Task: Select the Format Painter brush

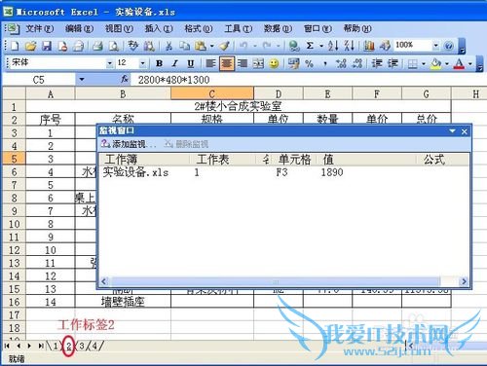Action: coord(225,46)
